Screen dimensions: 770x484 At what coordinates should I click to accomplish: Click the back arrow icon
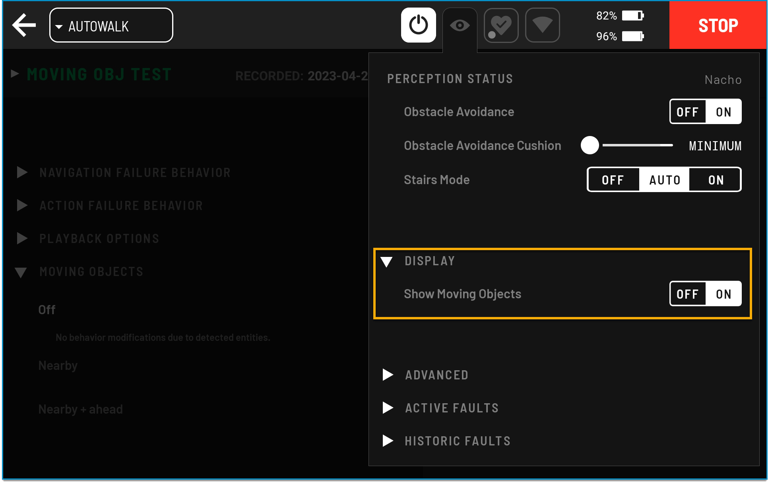pyautogui.click(x=24, y=25)
